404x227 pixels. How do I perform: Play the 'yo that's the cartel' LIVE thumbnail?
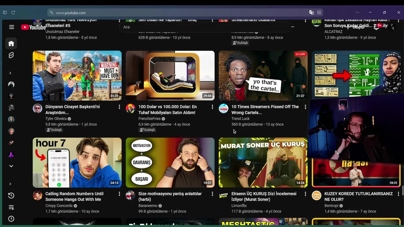coord(263,76)
